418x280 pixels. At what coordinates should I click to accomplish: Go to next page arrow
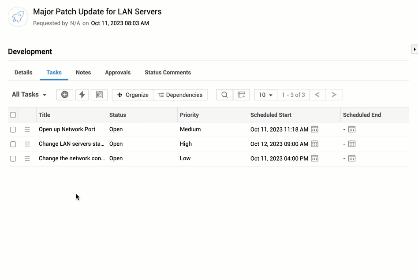334,95
